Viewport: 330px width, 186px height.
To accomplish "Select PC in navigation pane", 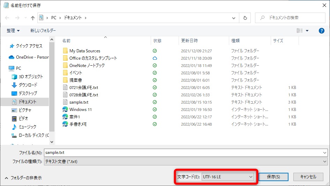I will tap(15, 68).
